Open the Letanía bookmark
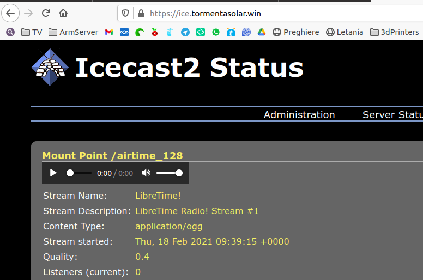Screen dimensions: 423x280 (345, 32)
